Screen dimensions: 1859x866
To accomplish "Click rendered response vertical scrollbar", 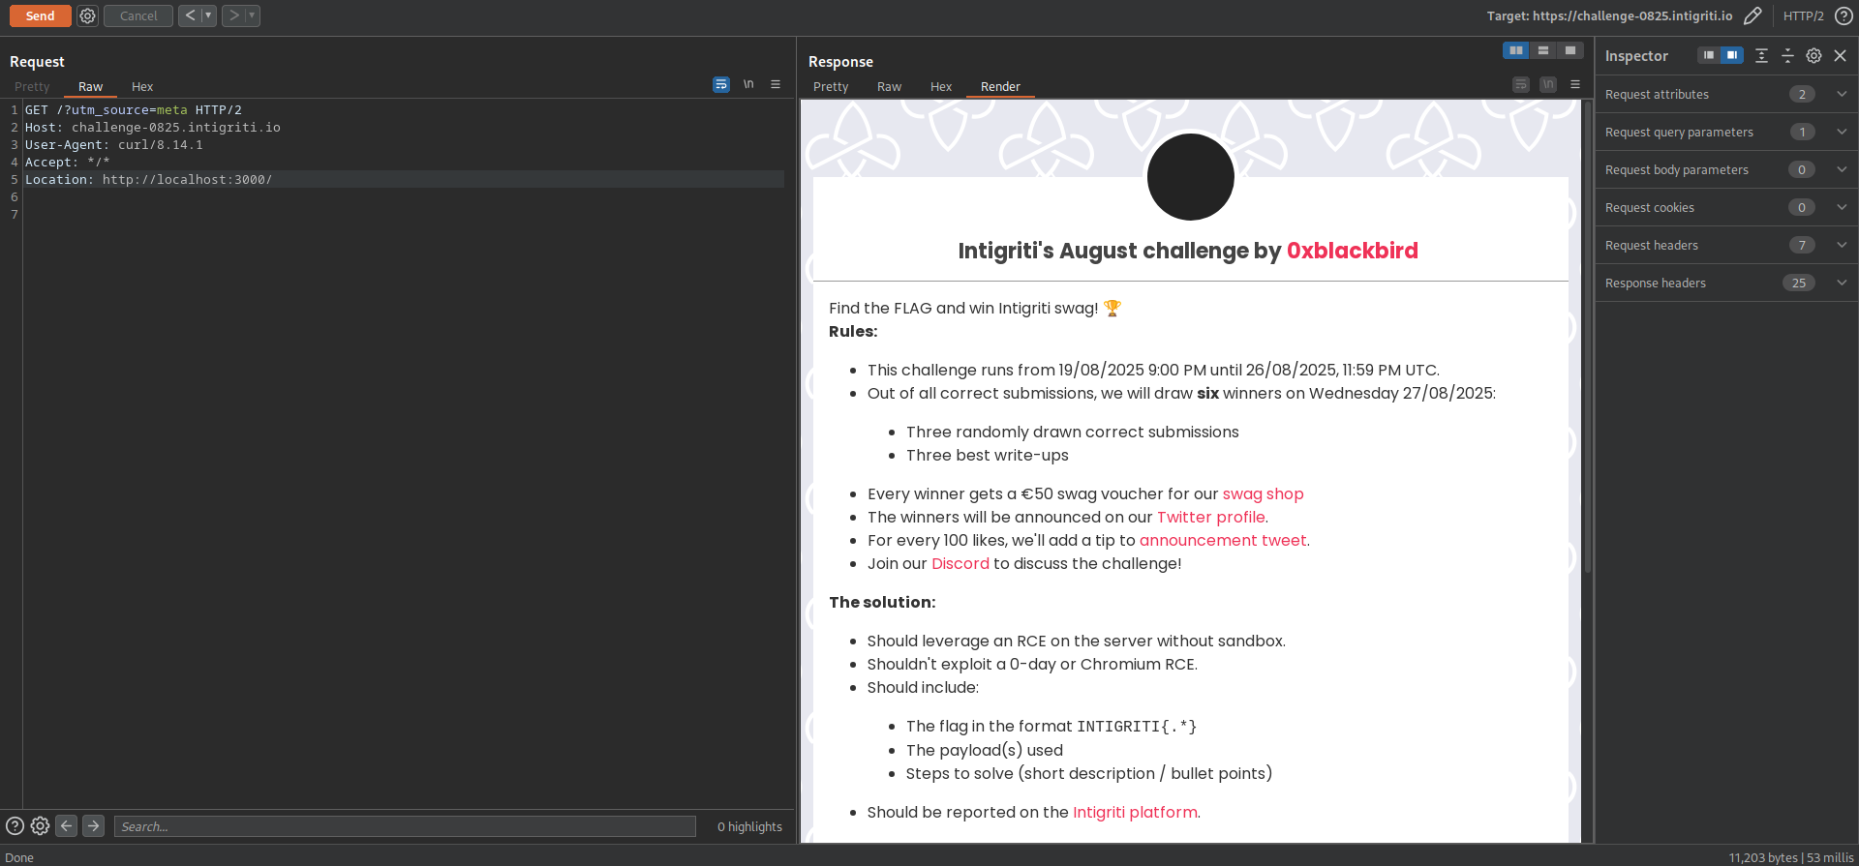I will [x=1588, y=339].
